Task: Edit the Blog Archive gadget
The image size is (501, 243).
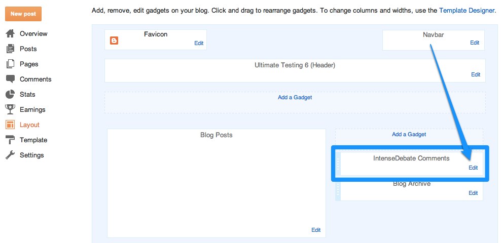Action: click(x=473, y=193)
